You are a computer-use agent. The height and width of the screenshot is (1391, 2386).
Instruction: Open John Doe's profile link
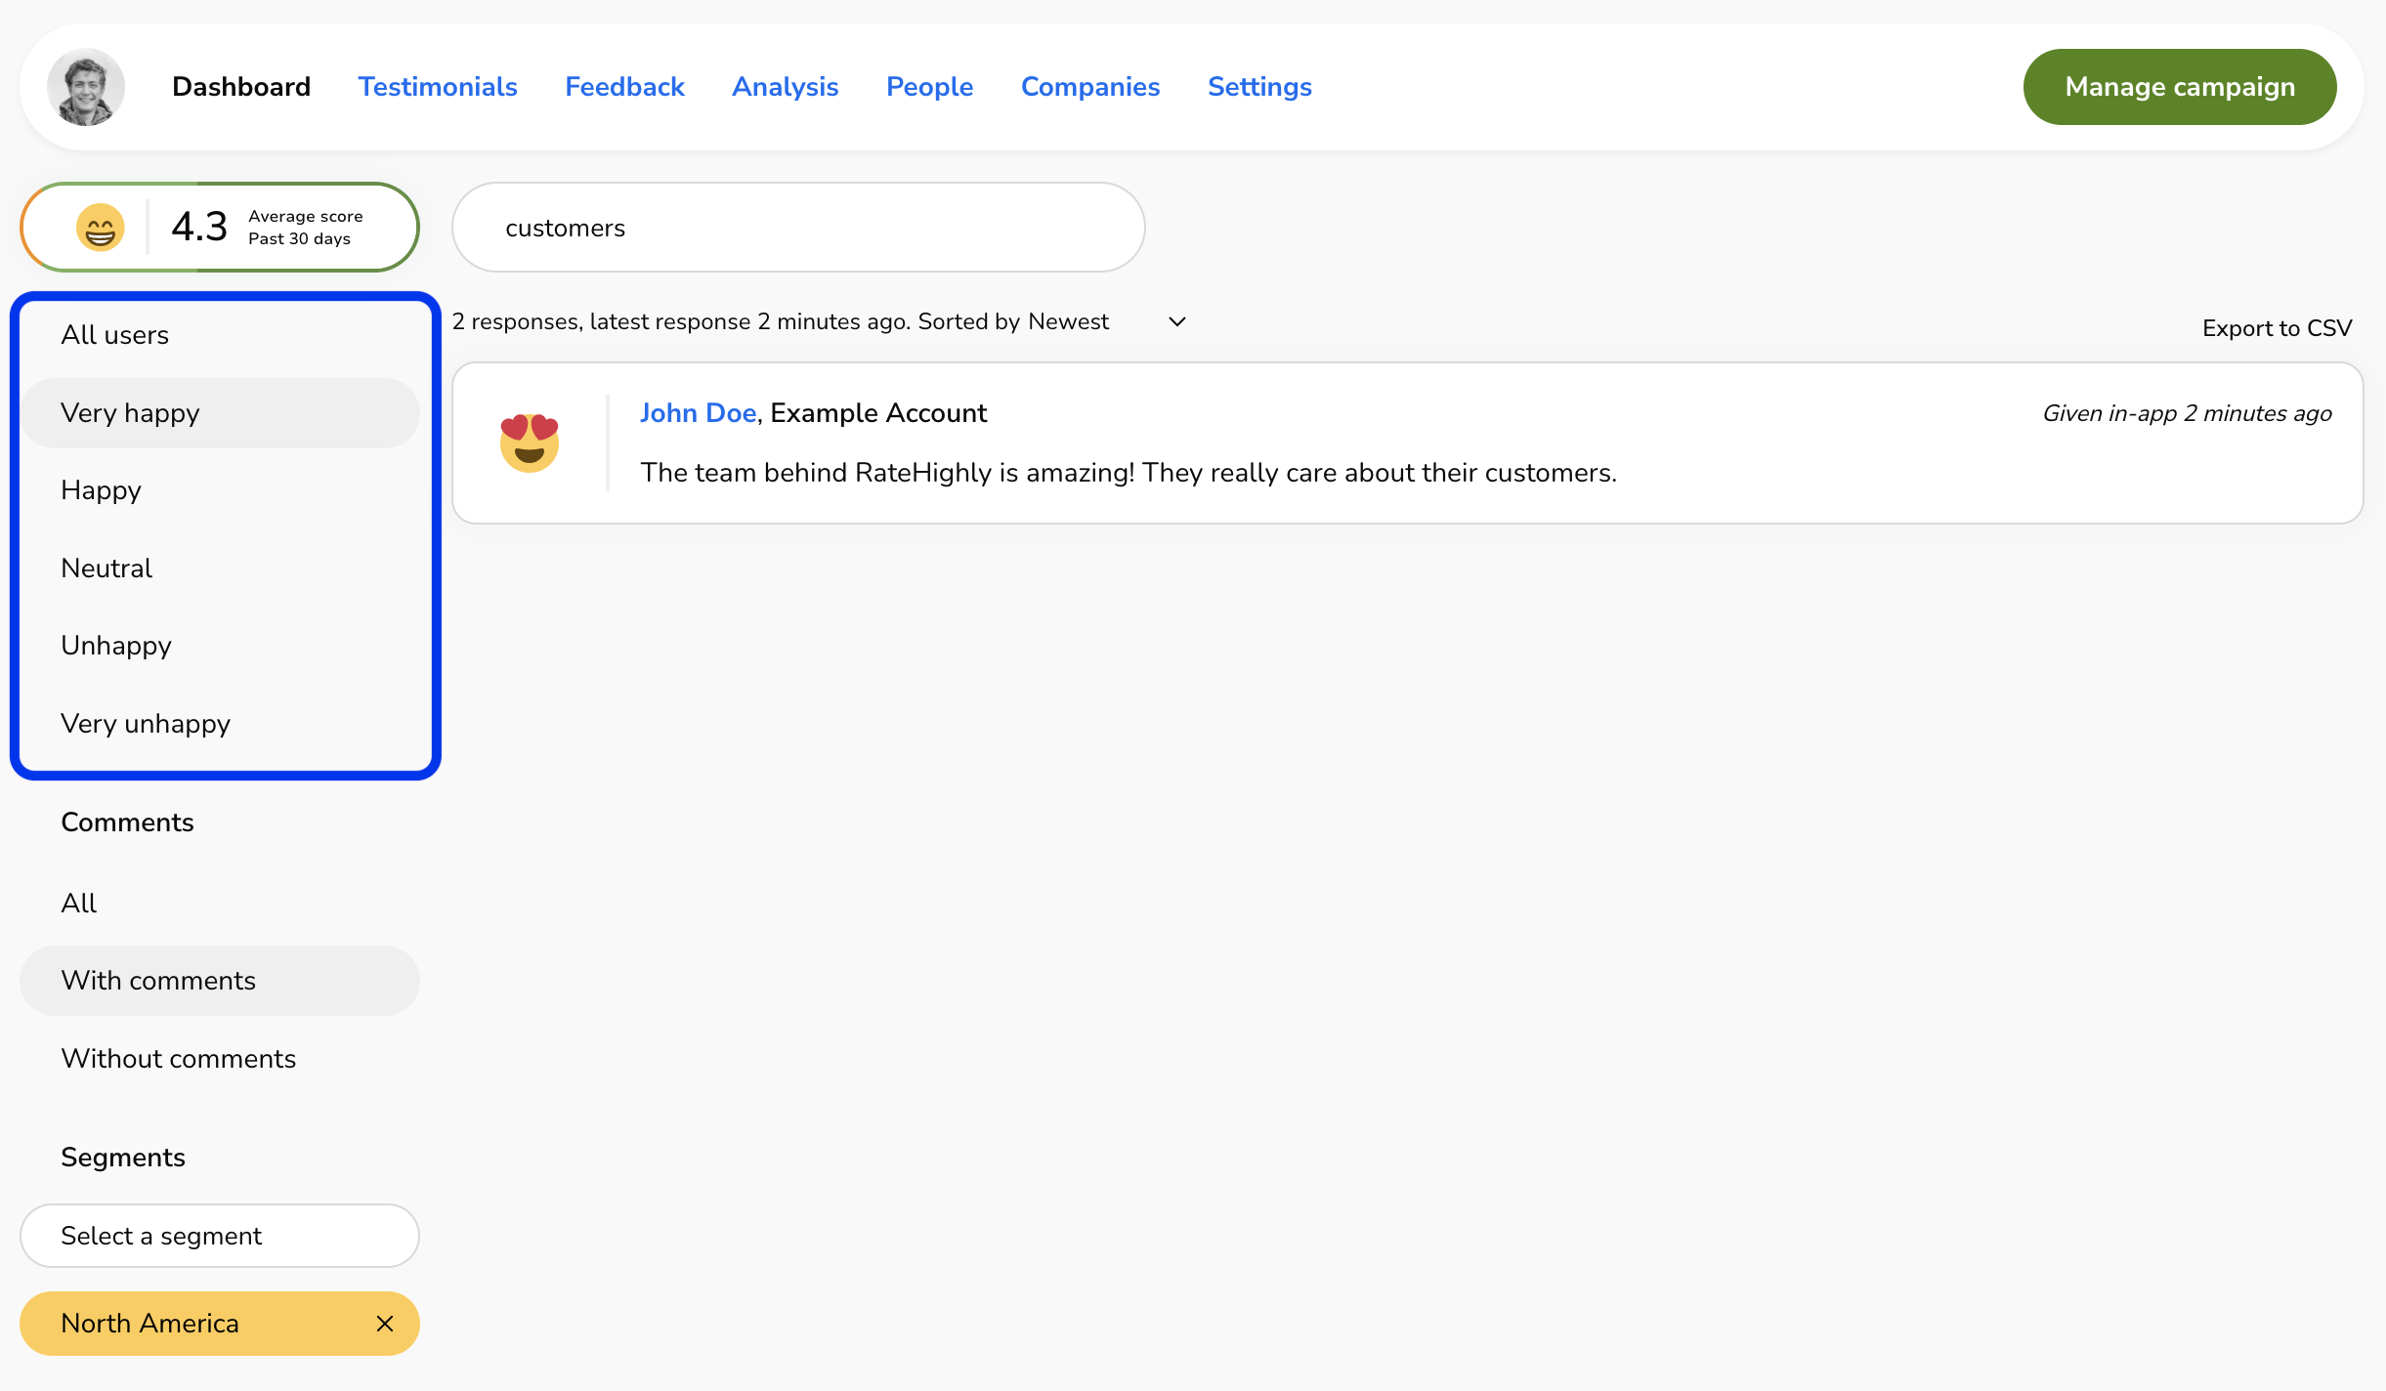coord(698,413)
